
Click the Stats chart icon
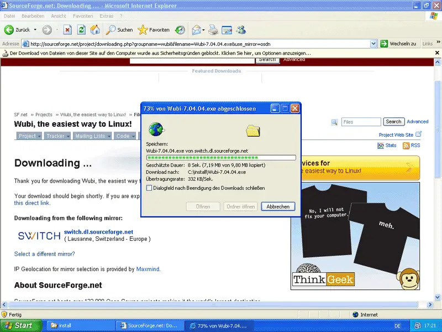381,146
